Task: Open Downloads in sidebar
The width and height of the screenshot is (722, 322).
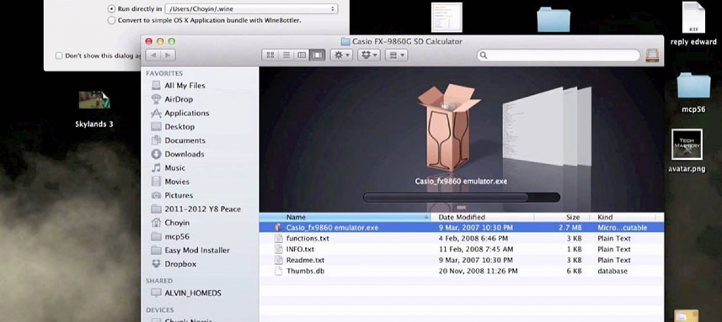Action: click(x=184, y=154)
